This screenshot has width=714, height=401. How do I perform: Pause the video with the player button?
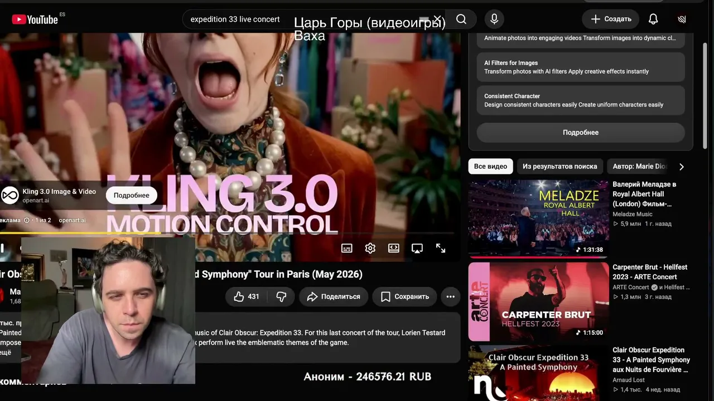(x=2, y=248)
